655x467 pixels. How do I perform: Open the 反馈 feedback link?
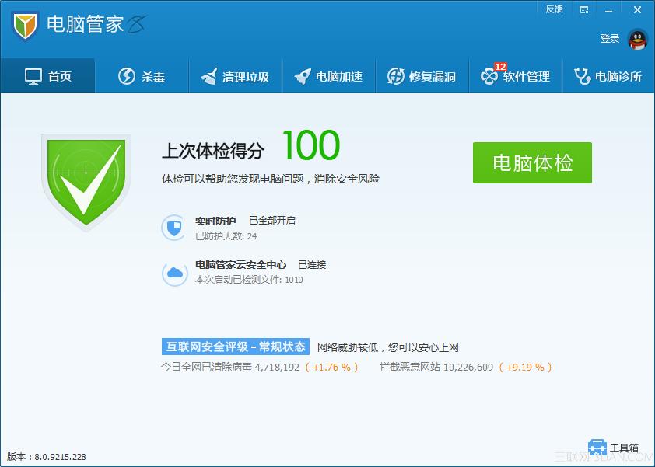(x=553, y=9)
